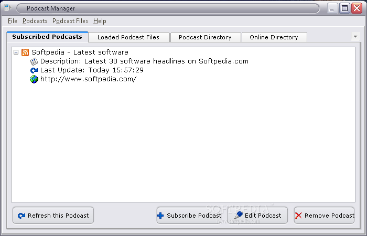Click the globe icon beside the URL
The width and height of the screenshot is (367, 236).
click(x=34, y=79)
